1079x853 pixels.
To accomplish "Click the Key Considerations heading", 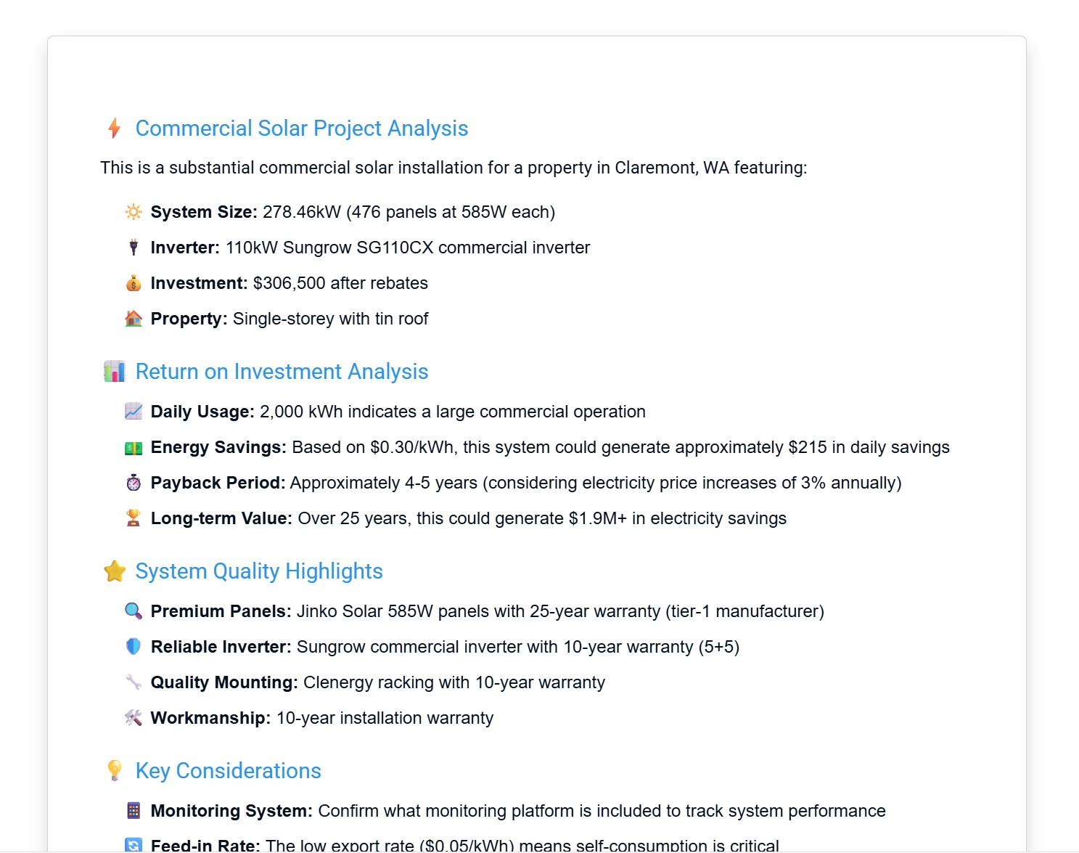I will 229,771.
